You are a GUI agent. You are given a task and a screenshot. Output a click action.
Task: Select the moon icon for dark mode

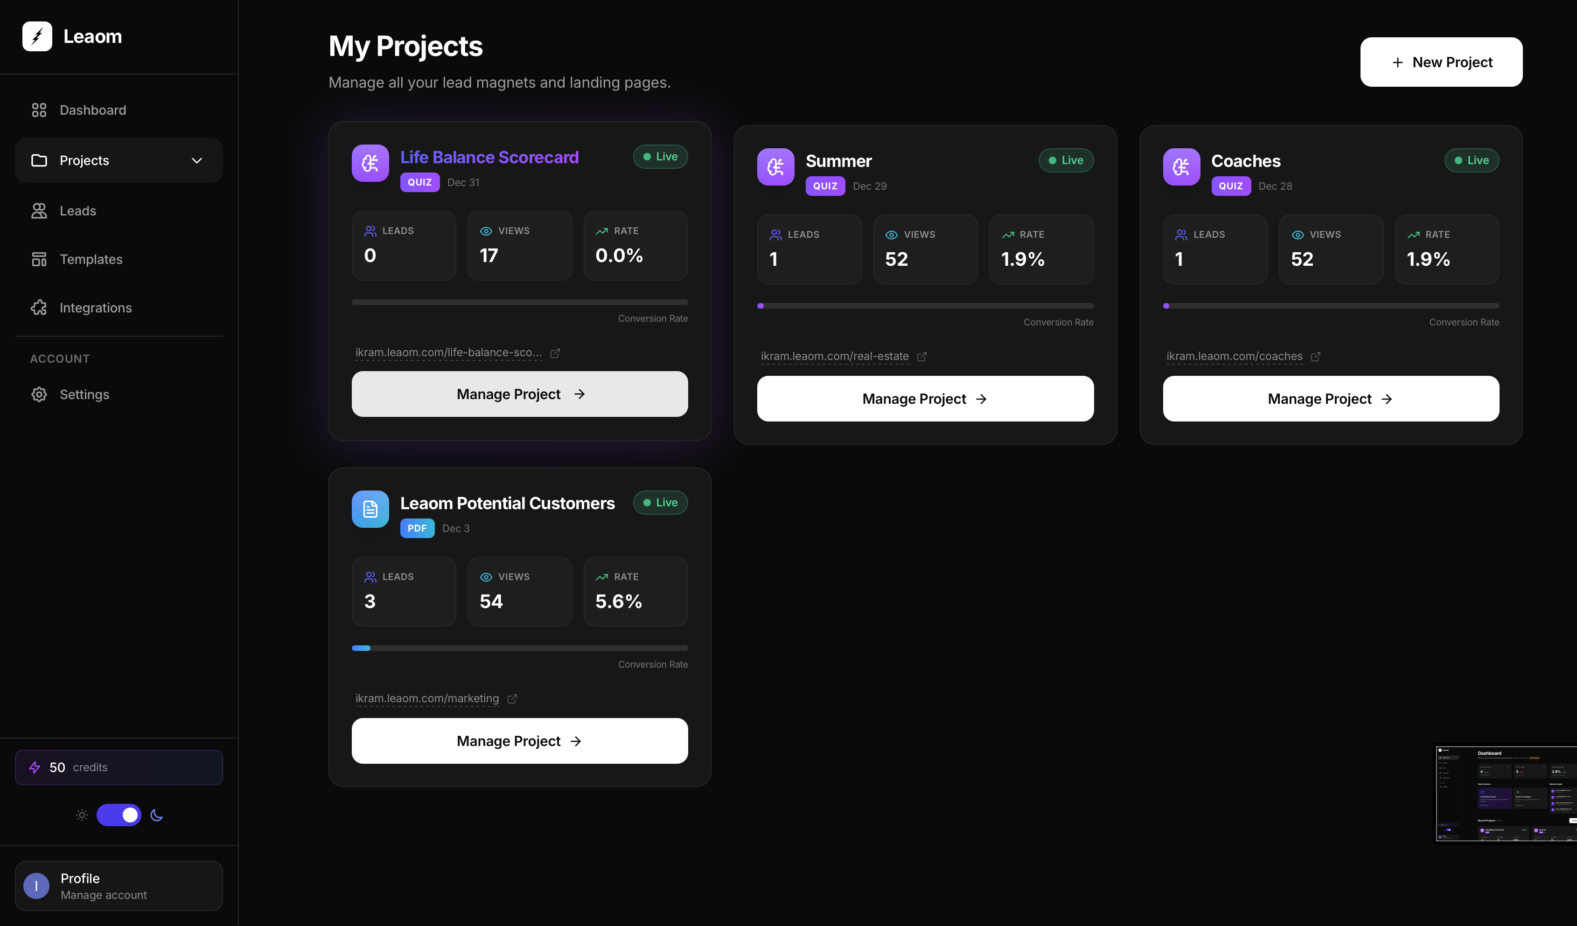[x=156, y=815]
